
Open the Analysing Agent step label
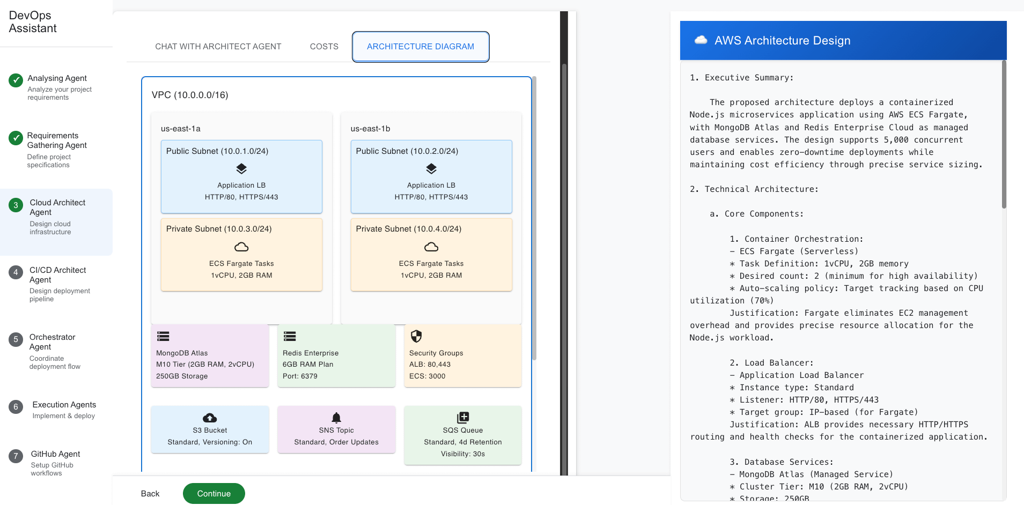[57, 78]
